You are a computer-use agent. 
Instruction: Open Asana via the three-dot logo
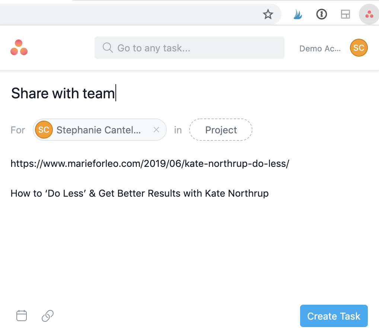point(19,47)
